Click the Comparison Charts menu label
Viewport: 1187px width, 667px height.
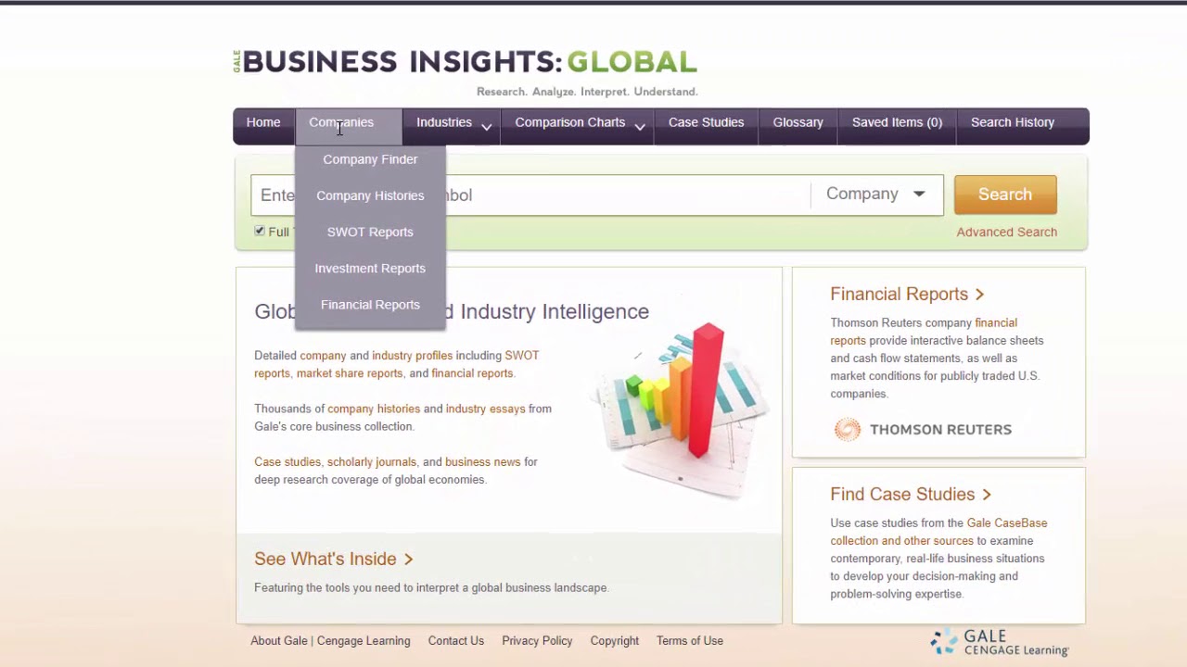[x=570, y=122]
